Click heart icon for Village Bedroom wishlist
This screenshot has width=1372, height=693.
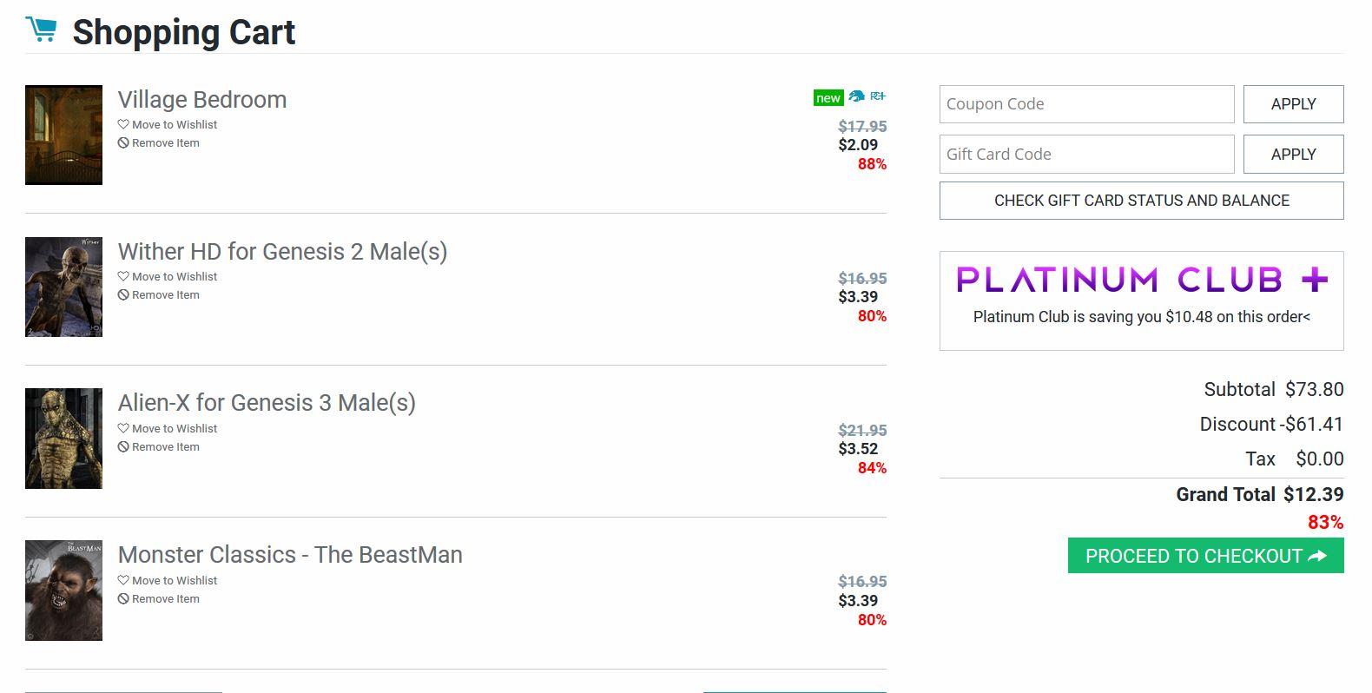coord(123,124)
